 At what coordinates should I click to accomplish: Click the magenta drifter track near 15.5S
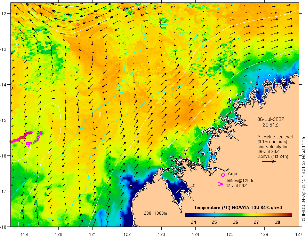[x=26, y=138]
